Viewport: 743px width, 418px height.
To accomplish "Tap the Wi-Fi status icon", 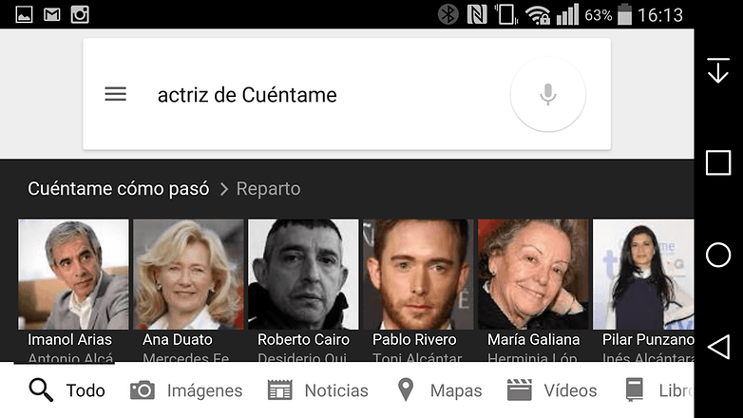I will (x=538, y=14).
